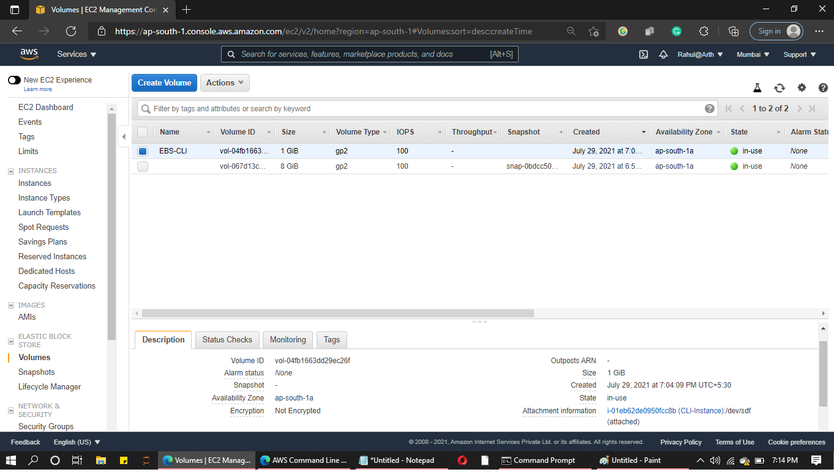Expand the Mumbai region selector

pyautogui.click(x=752, y=54)
